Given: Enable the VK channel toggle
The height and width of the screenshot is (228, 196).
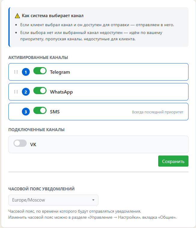Looking at the screenshot, I should (20, 143).
